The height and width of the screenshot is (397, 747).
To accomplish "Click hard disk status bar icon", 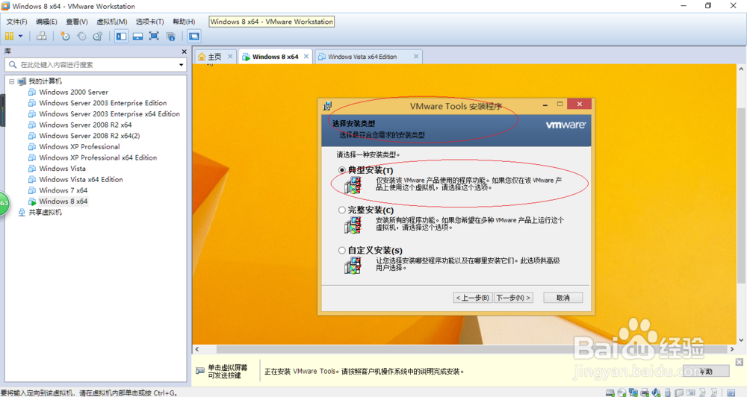I will click(x=610, y=393).
